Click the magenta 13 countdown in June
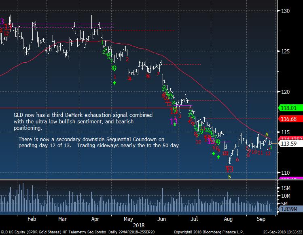 174,120
